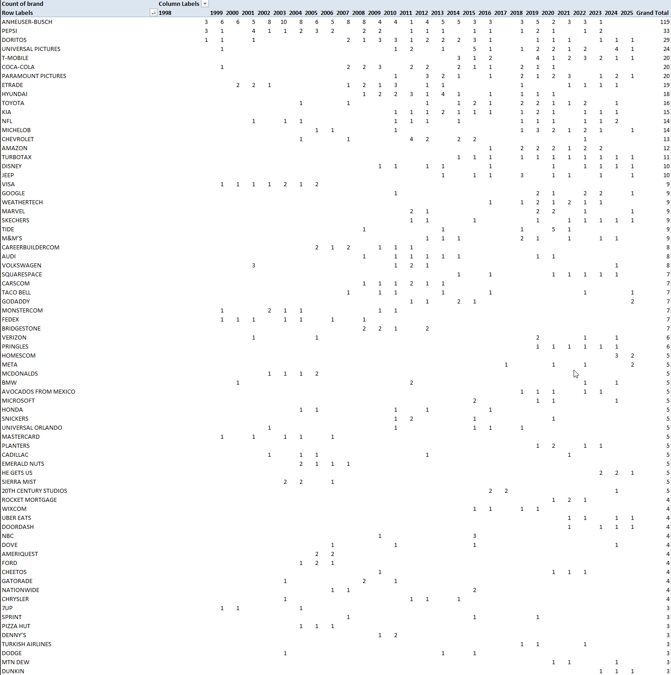Screen dimensions: 671x675
Task: Select the DOORDASH row label
Action: (x=18, y=527)
